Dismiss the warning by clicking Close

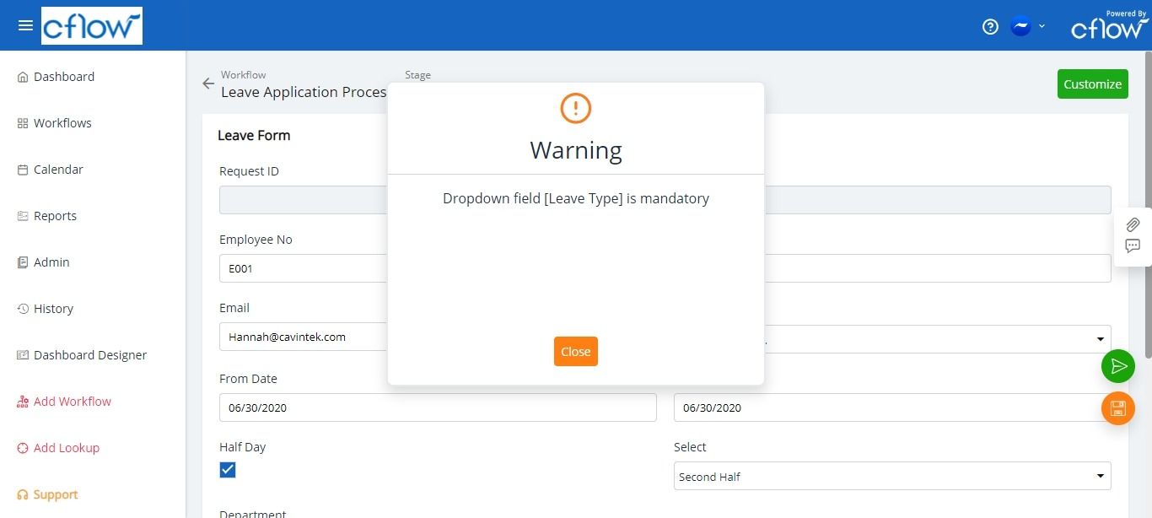(x=575, y=351)
